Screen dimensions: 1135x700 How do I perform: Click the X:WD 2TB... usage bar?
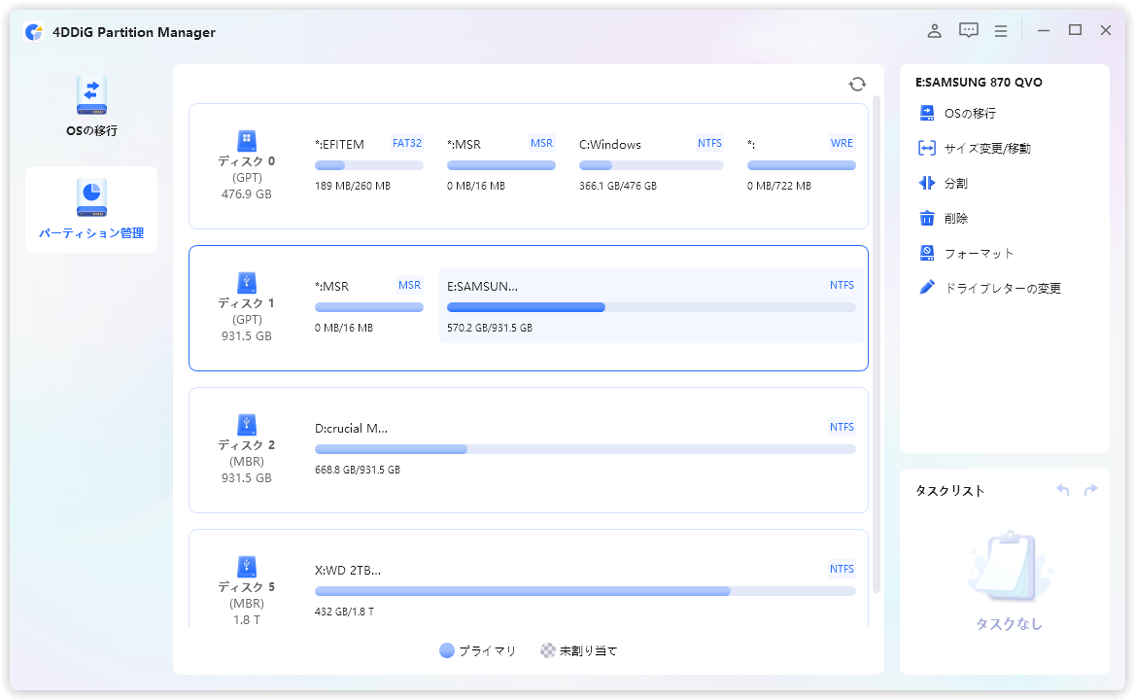click(585, 591)
